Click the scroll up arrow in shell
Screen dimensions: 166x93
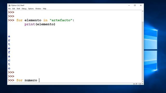143,11
